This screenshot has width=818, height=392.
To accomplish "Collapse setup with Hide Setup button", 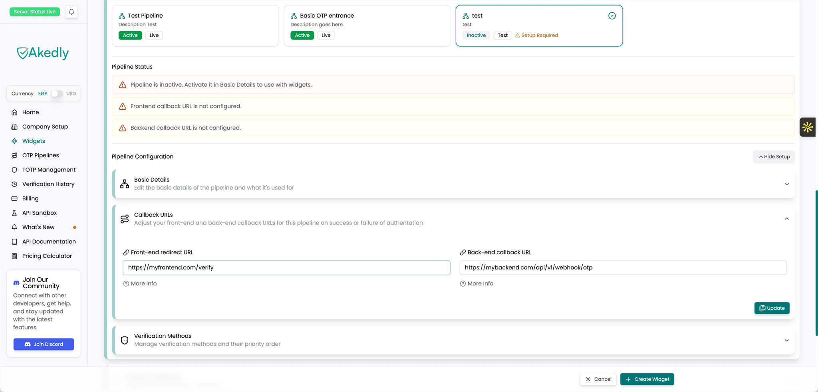I will tap(774, 156).
